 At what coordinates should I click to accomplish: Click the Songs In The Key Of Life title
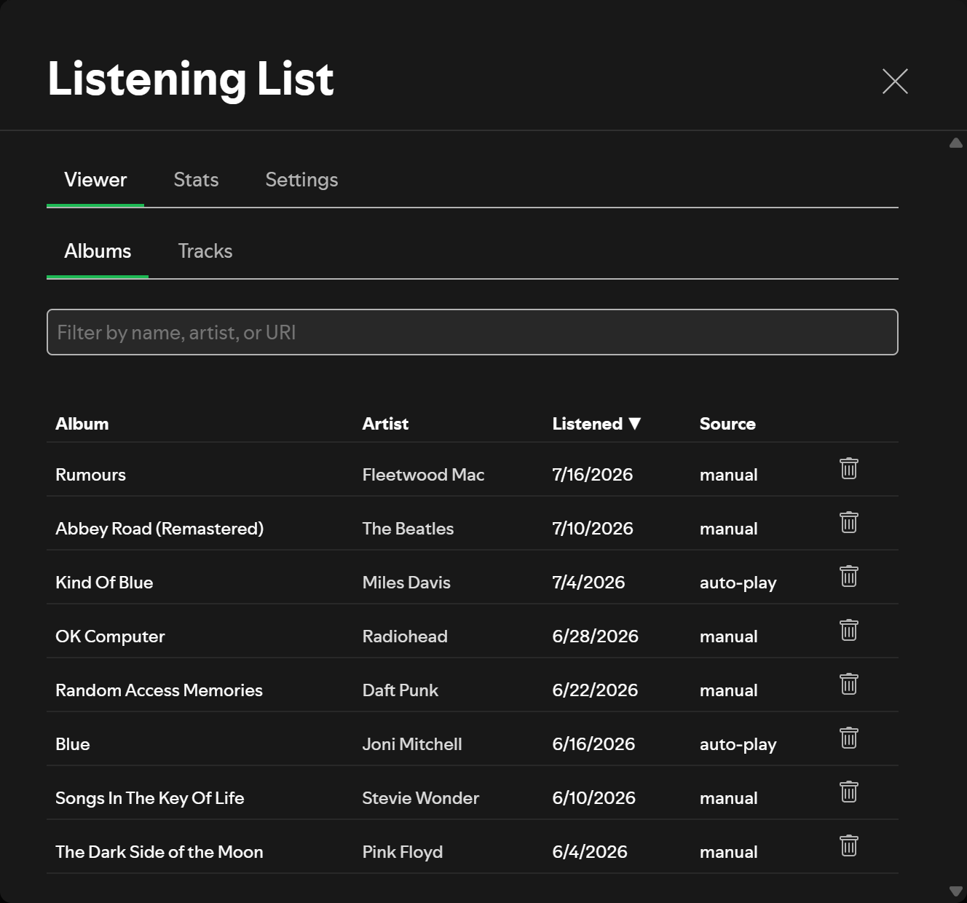click(150, 798)
